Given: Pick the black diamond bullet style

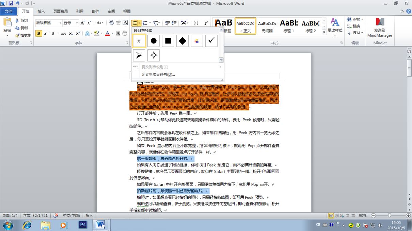Looking at the screenshot, I should pyautogui.click(x=183, y=41).
